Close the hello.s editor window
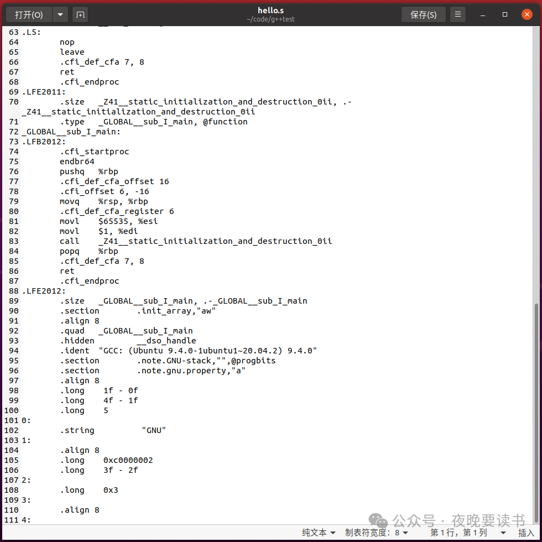 (527, 14)
